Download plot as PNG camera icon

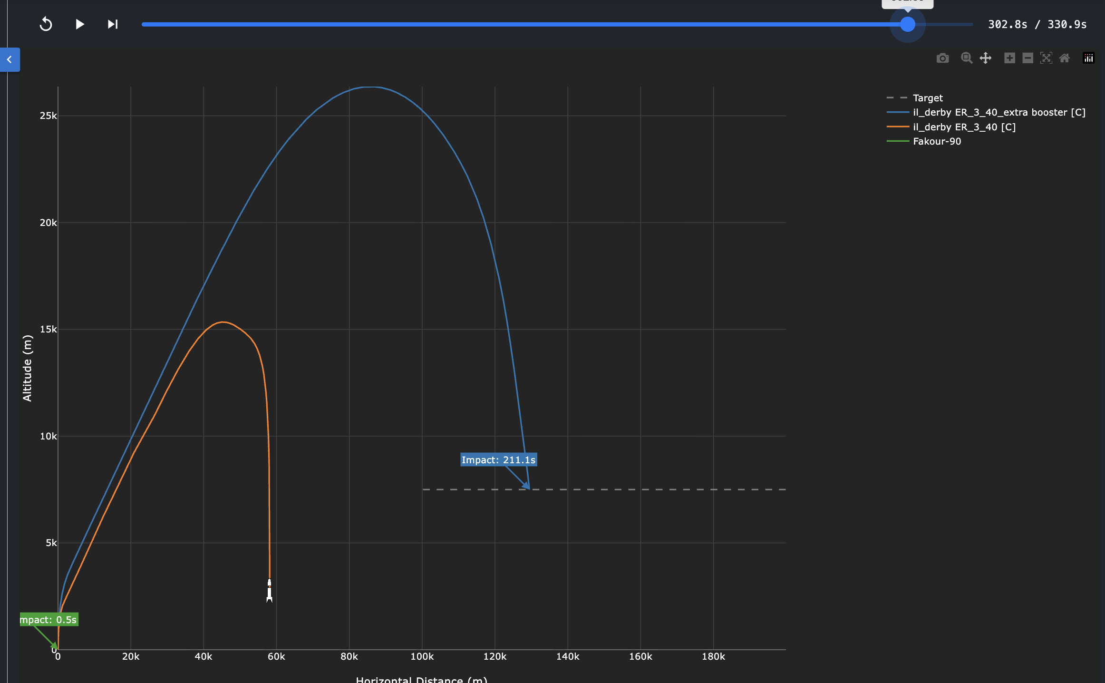(x=942, y=58)
